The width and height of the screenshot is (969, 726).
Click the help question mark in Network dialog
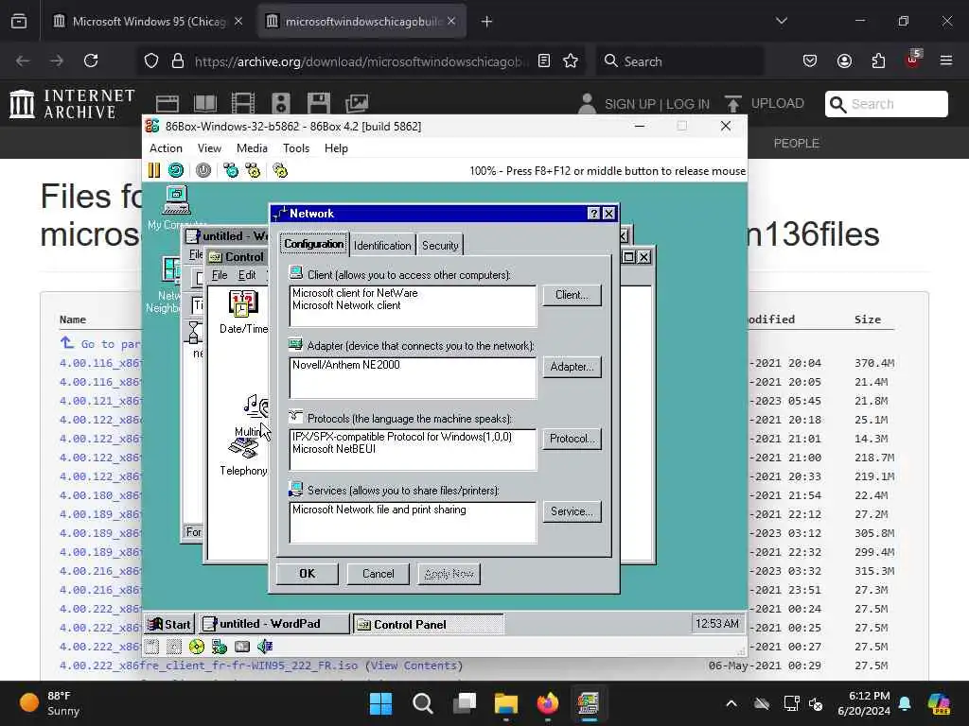594,214
